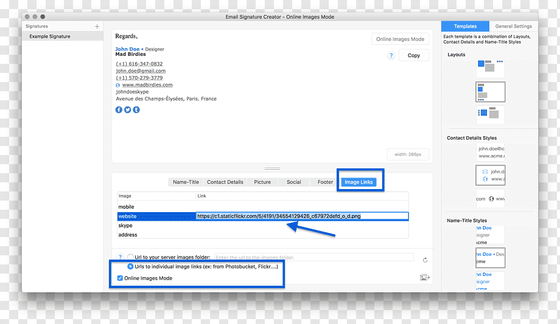Switch to the Social tab
This screenshot has width=560, height=324.
tap(293, 182)
